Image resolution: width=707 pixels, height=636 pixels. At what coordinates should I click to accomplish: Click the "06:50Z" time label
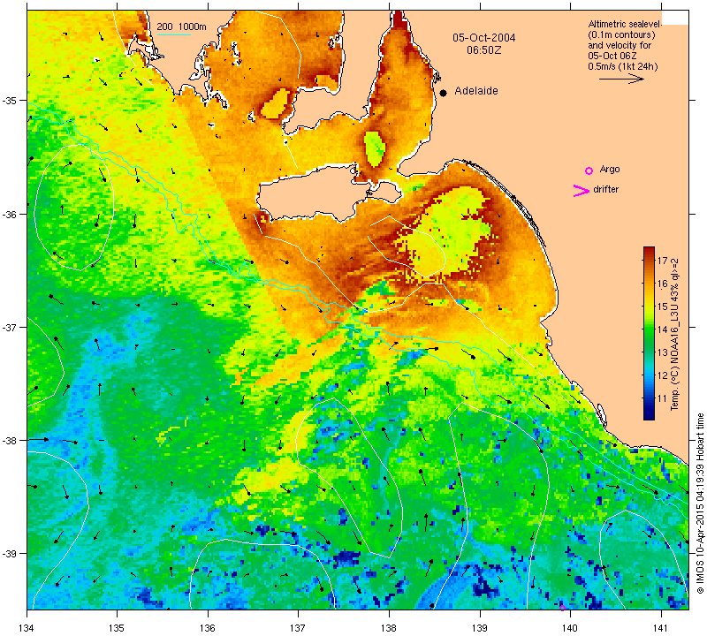483,50
